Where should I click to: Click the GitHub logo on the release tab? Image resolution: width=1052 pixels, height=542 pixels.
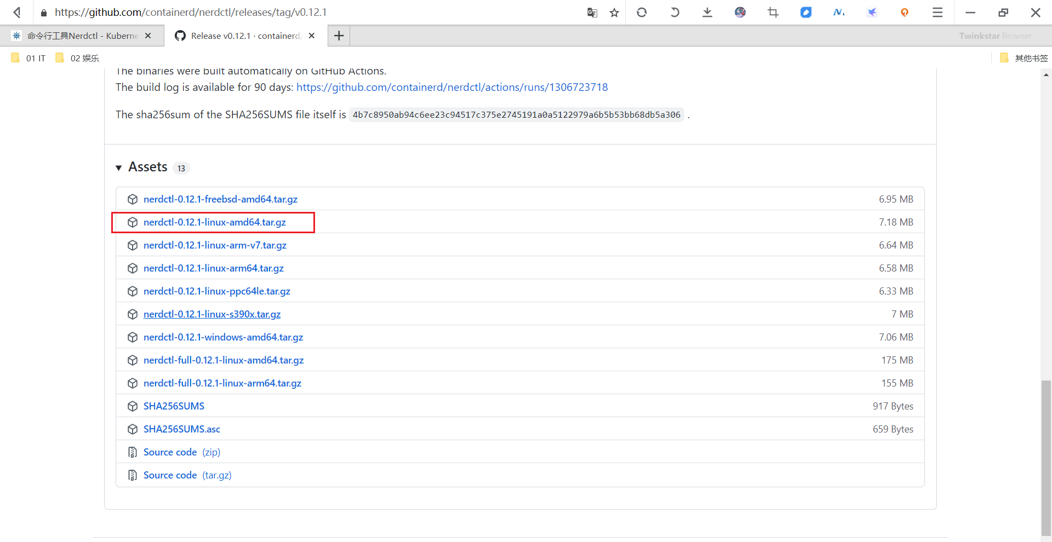pyautogui.click(x=180, y=36)
